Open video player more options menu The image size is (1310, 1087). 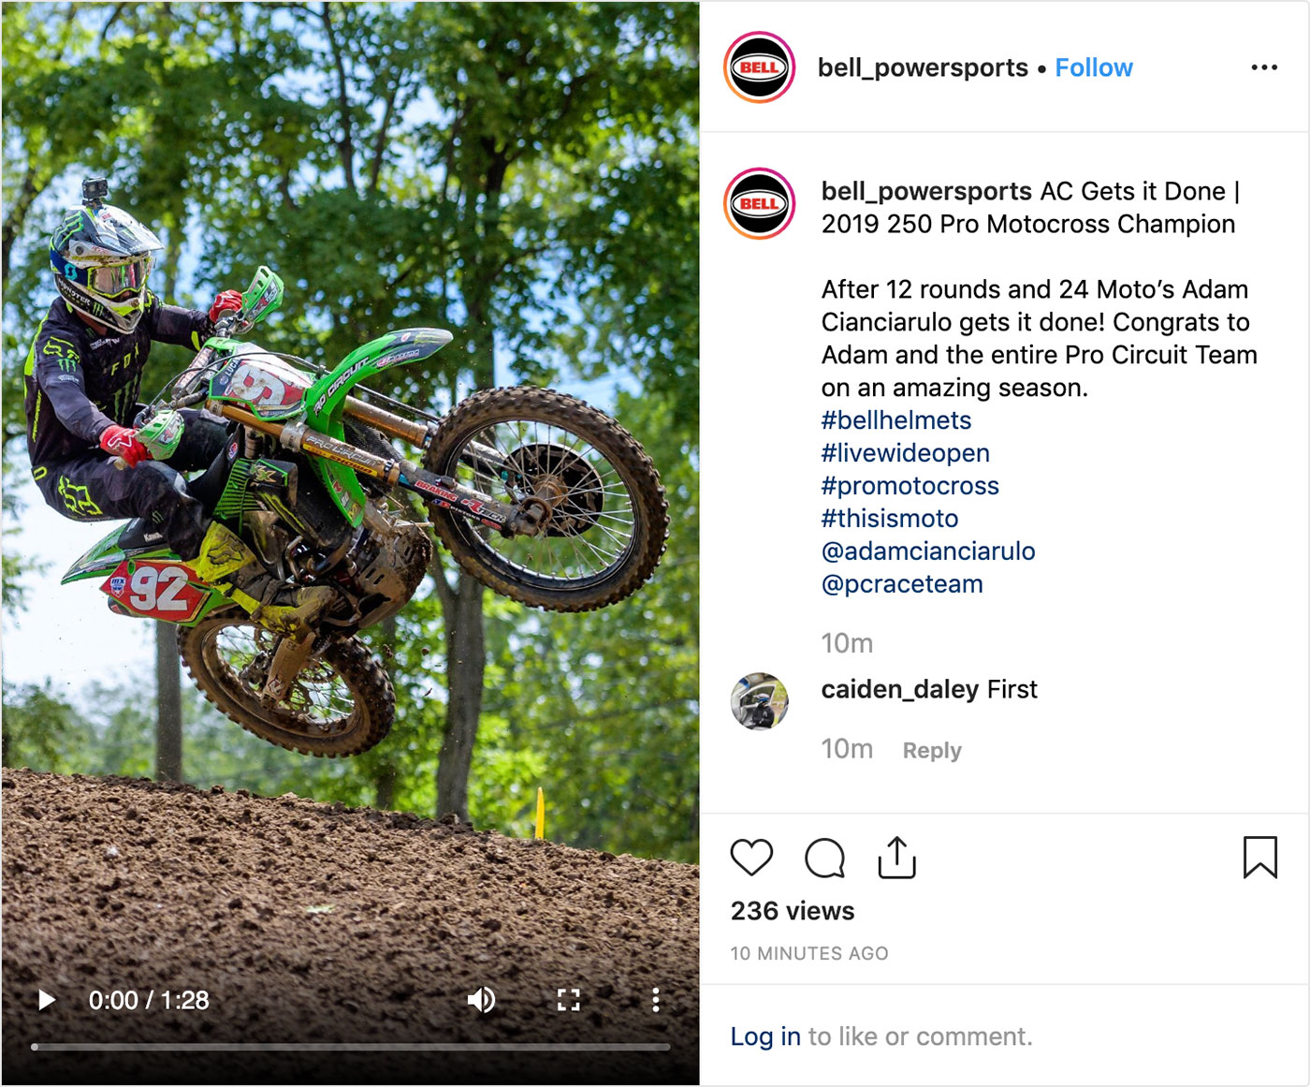[656, 1000]
